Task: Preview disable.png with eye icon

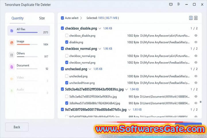Action: [x=196, y=42]
